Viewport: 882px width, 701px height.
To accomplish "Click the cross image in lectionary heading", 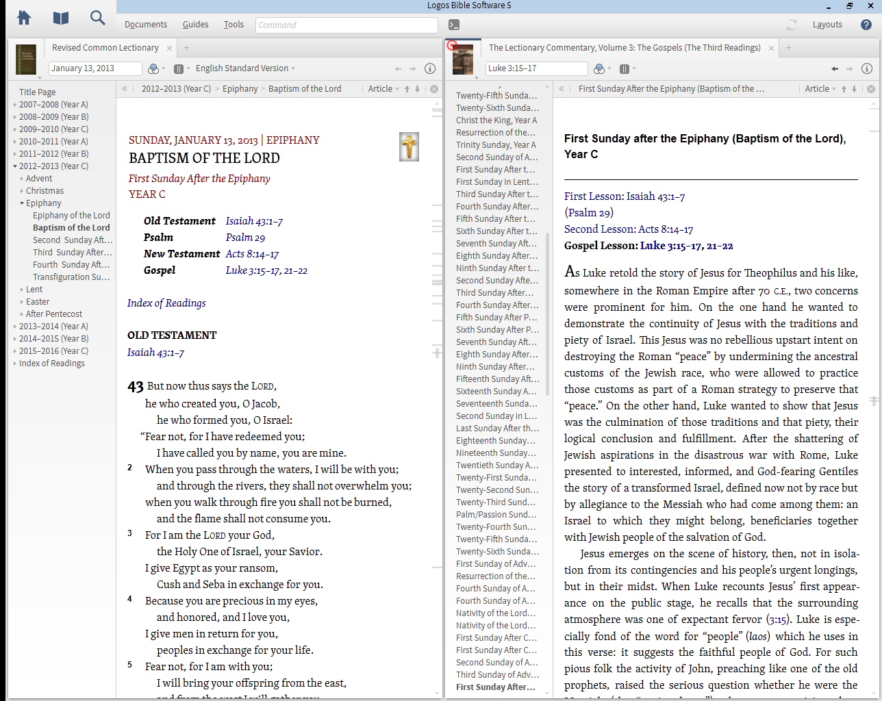I will (409, 146).
